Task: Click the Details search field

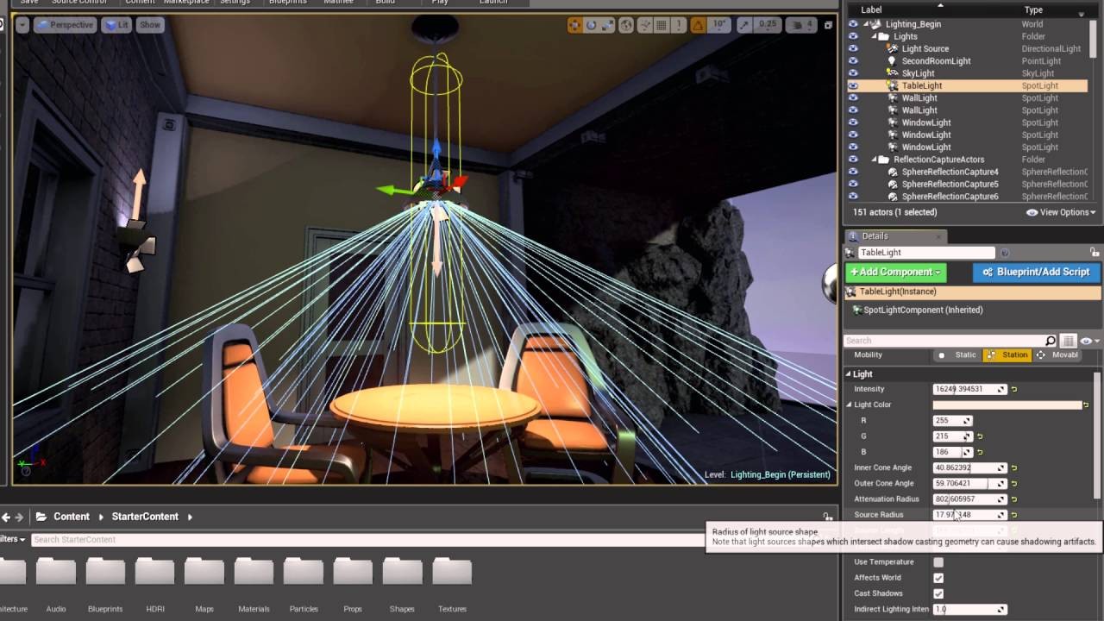Action: coord(950,341)
